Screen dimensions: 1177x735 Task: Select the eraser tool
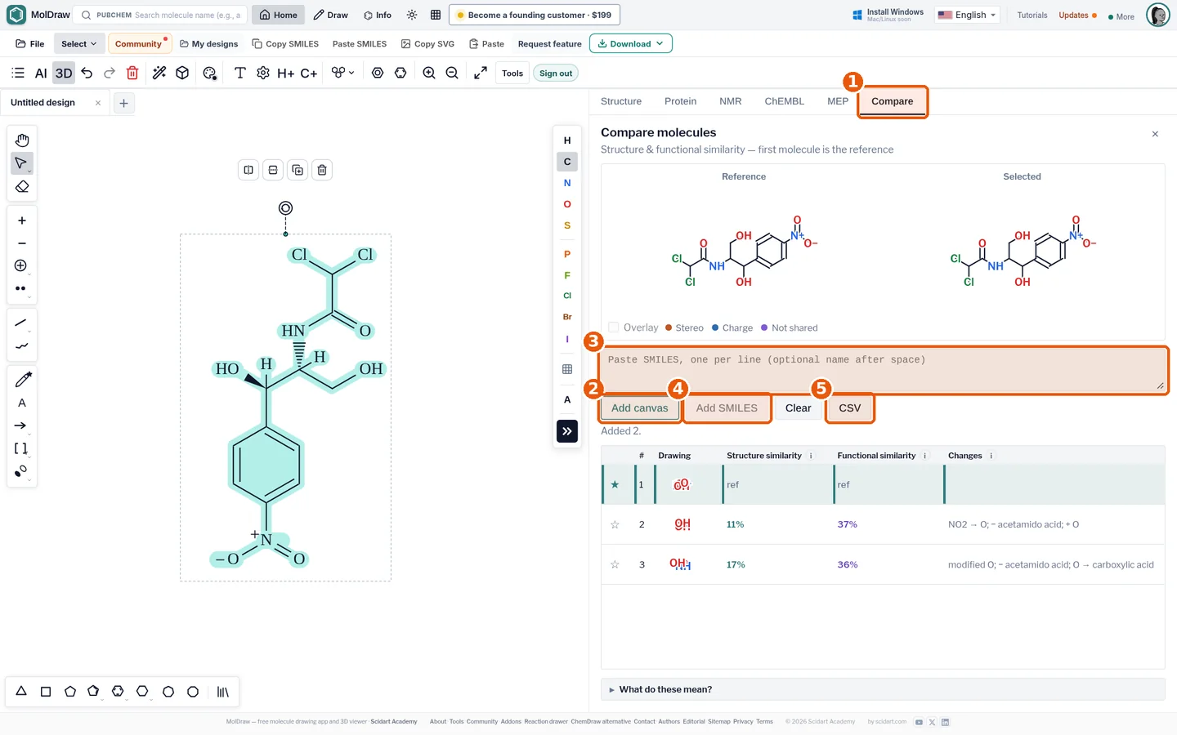point(22,187)
